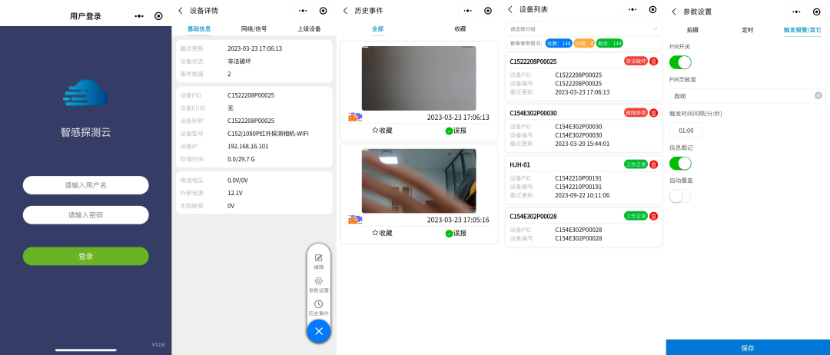Clear PIR灵敏度 field with the X icon
The image size is (830, 355).
click(818, 96)
